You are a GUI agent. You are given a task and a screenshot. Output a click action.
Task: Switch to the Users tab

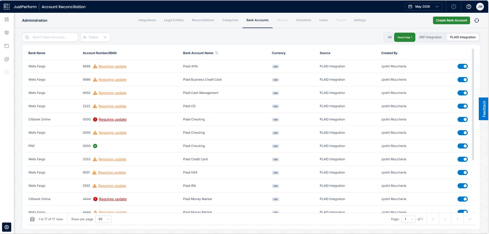324,20
